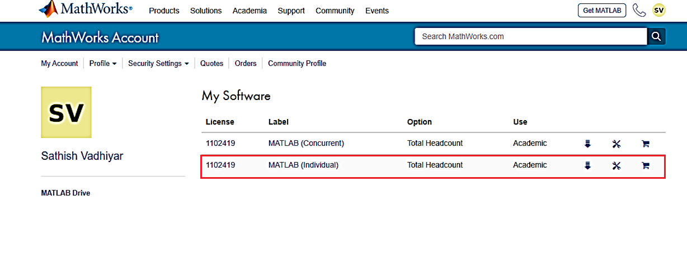This screenshot has height=257, width=687.
Task: Click shopping cart icon for MATLAB (Concurrent)
Action: [x=645, y=144]
